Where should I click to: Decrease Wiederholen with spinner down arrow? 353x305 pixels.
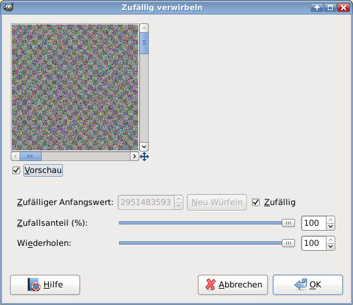(330, 247)
